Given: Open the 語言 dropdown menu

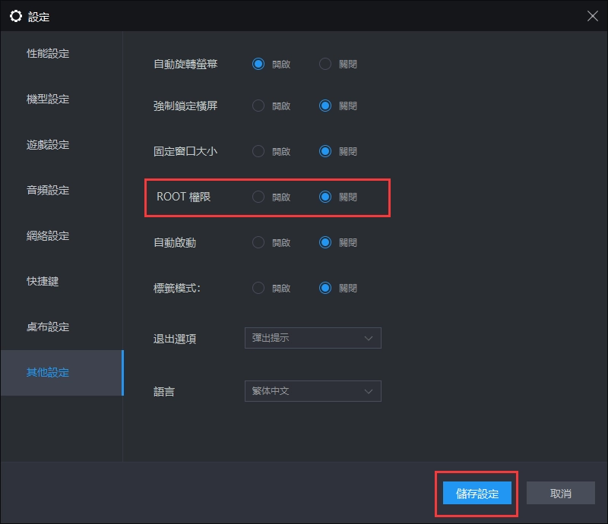Looking at the screenshot, I should (x=312, y=390).
